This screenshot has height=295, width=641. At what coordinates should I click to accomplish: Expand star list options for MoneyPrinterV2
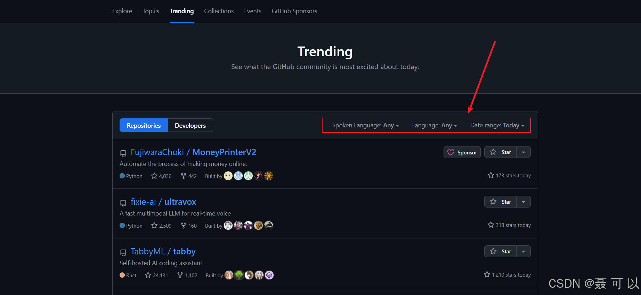coord(524,152)
